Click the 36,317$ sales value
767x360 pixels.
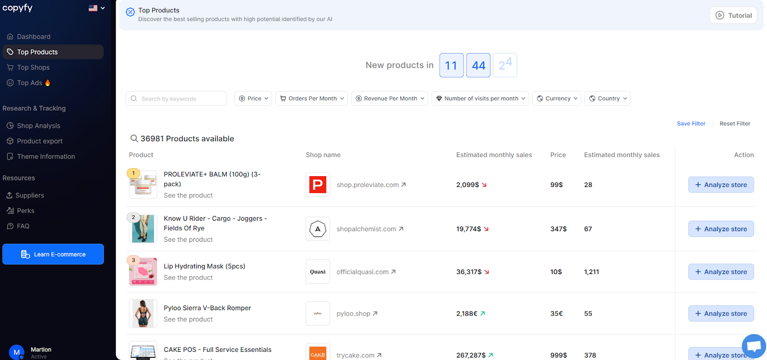tap(469, 272)
